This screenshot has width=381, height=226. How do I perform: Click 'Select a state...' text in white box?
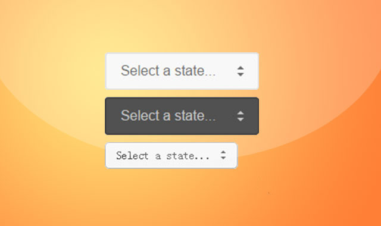tap(168, 71)
